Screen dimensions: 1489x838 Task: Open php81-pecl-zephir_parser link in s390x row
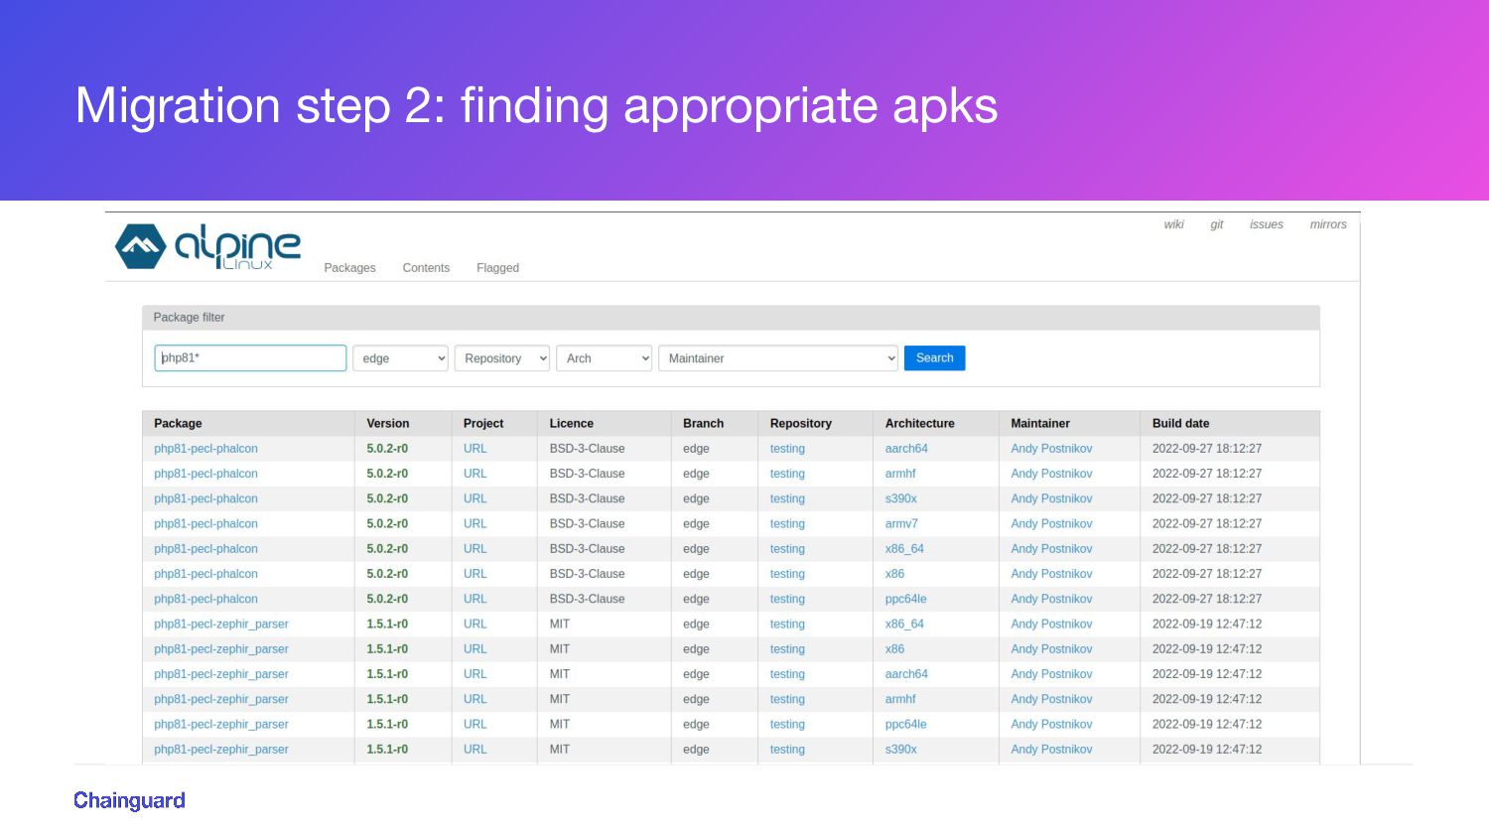click(221, 749)
